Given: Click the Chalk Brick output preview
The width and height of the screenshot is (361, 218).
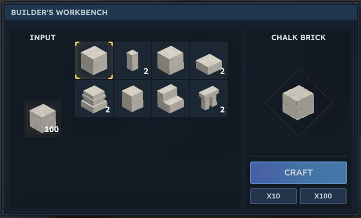Looking at the screenshot, I should [298, 102].
